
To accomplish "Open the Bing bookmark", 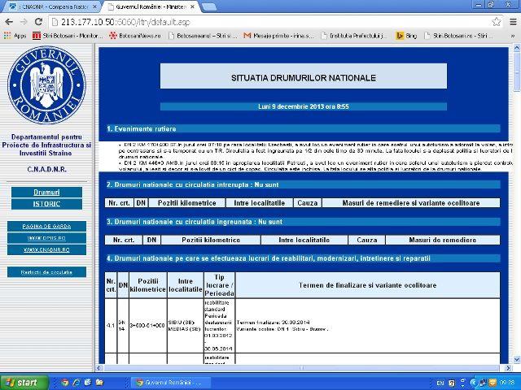I will click(406, 36).
